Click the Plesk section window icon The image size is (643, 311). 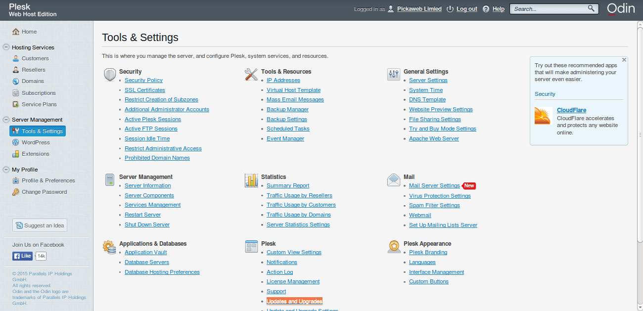tap(252, 247)
